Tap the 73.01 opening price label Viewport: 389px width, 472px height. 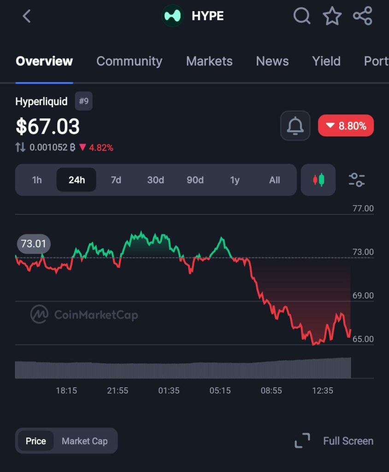[x=34, y=243]
